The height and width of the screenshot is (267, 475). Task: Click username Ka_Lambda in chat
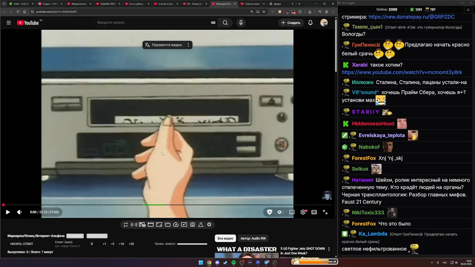tap(373, 234)
